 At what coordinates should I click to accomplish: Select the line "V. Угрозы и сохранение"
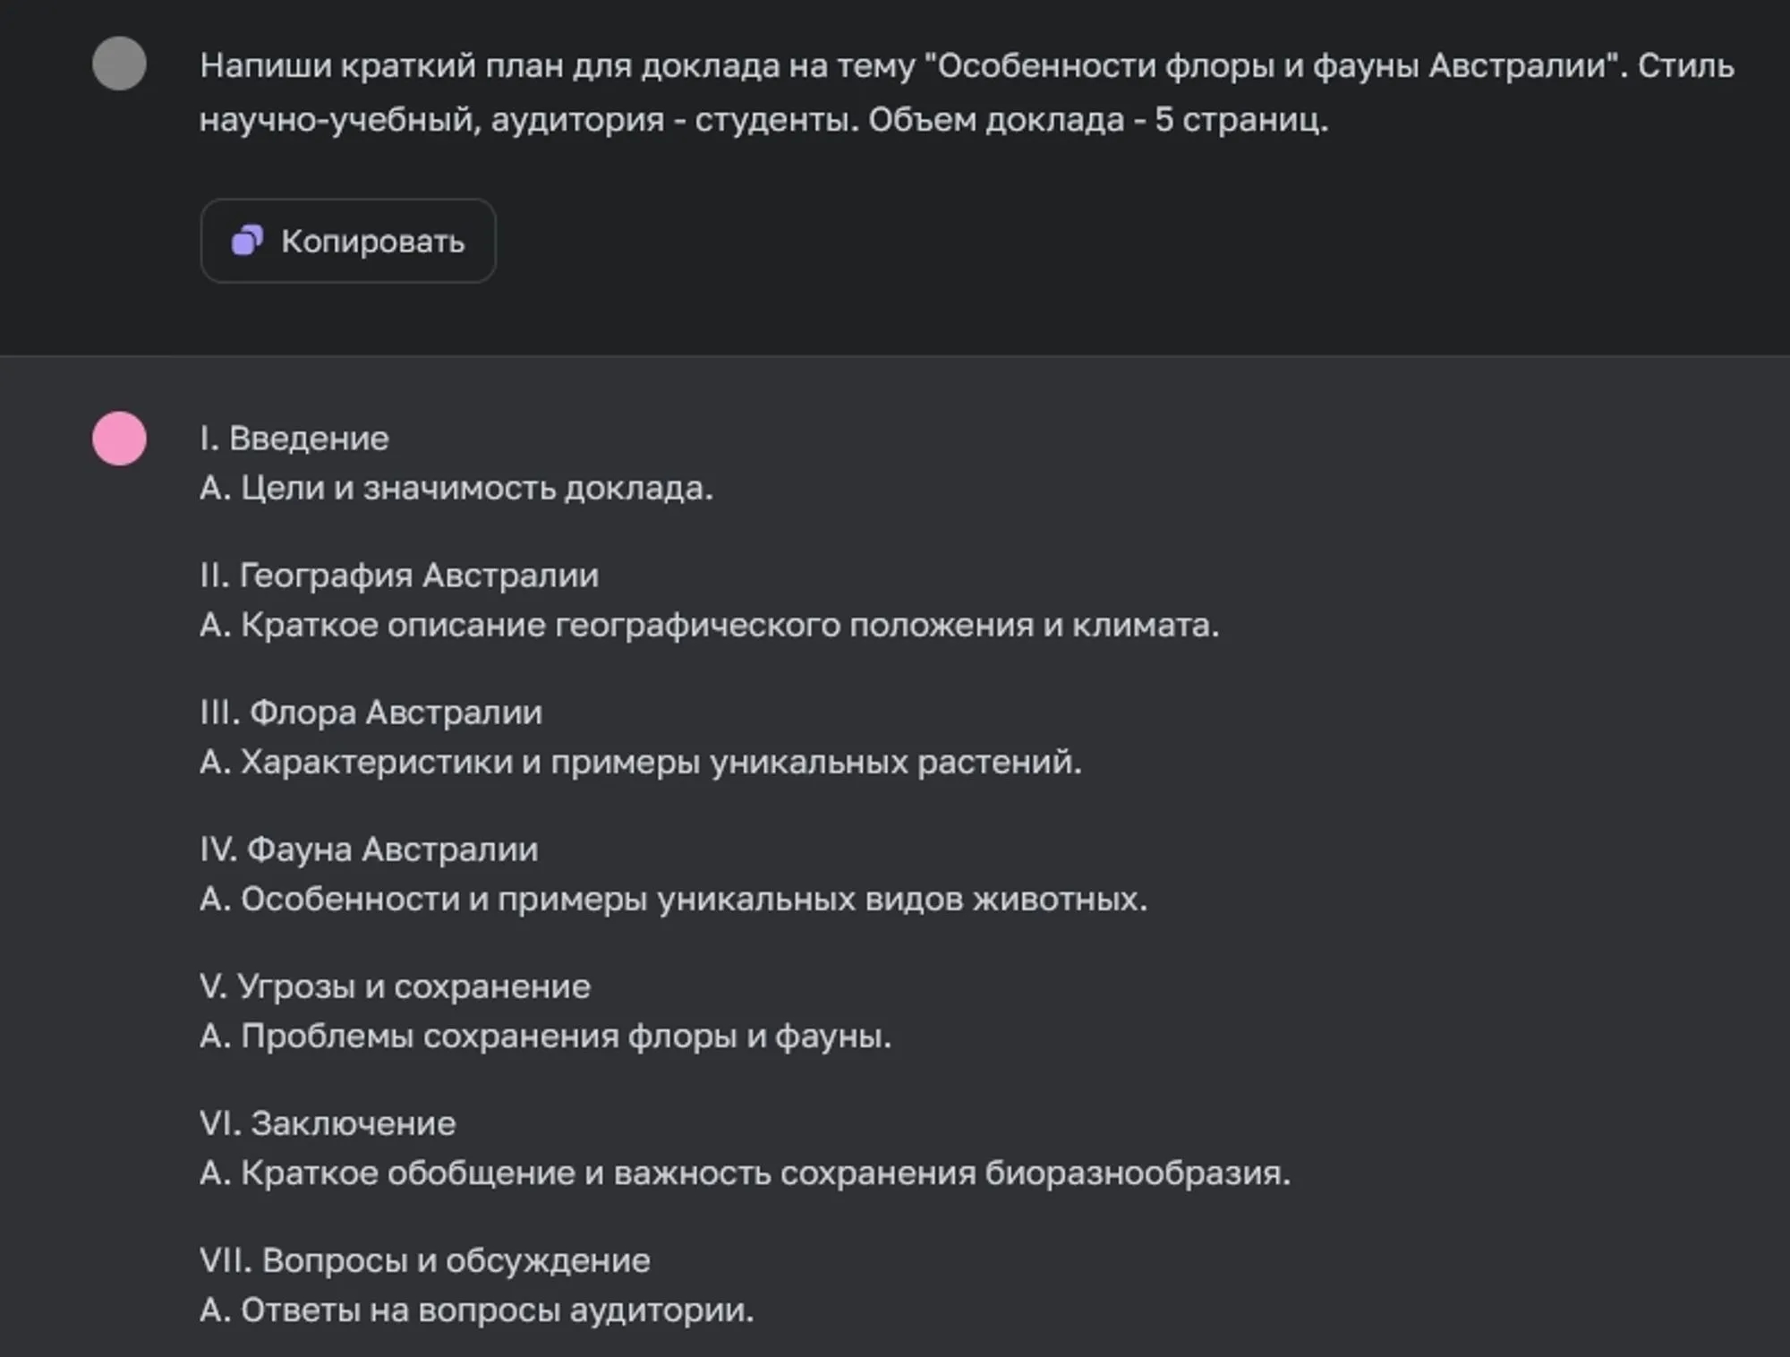pyautogui.click(x=396, y=987)
